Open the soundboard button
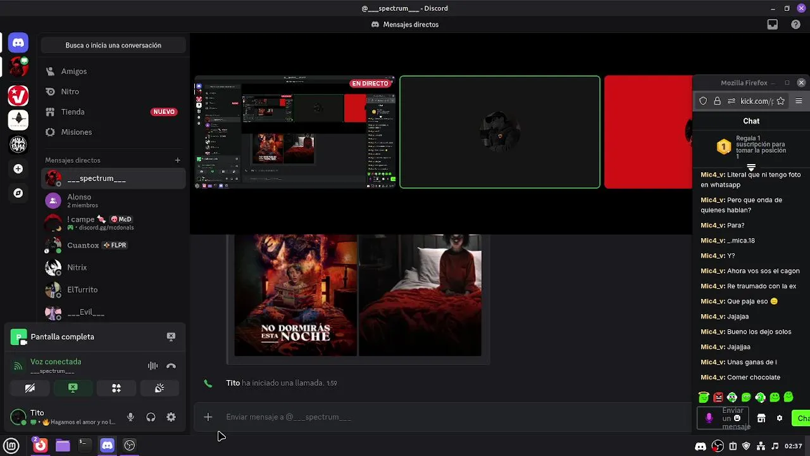 click(x=159, y=388)
